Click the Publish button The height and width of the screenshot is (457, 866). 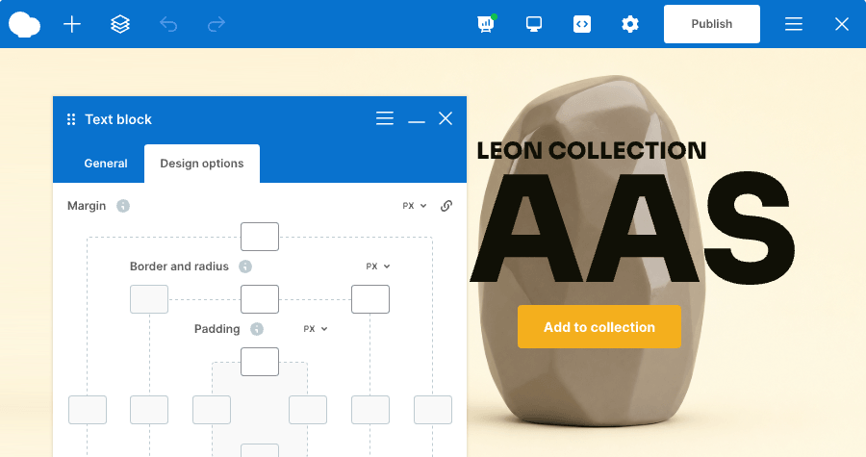point(711,24)
